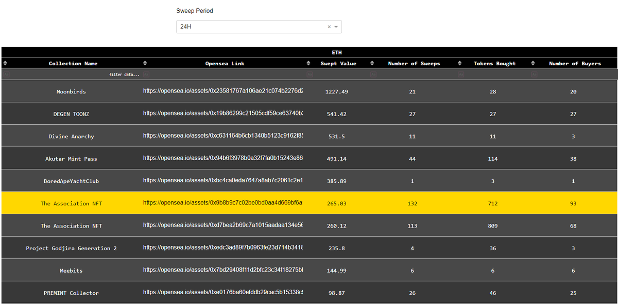Sort table by Collection Name column arrows
The image size is (618, 304).
[6, 64]
